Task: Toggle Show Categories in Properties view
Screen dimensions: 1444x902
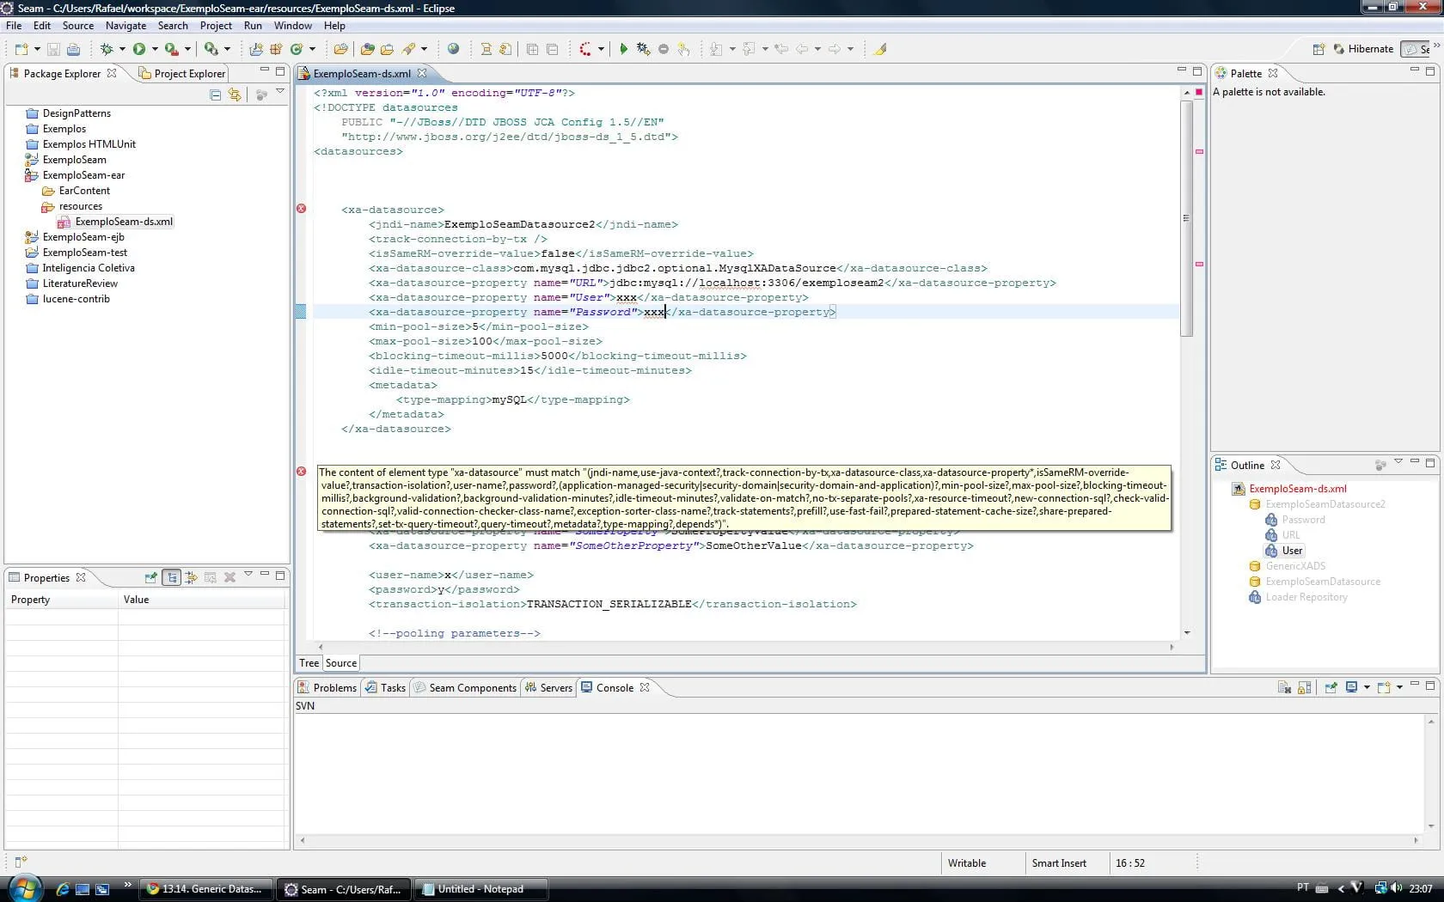Action: click(172, 577)
